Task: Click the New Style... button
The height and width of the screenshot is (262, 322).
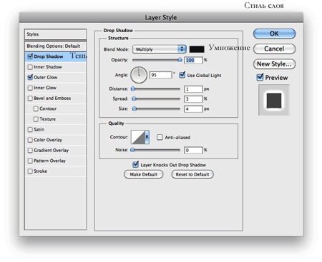Action: coord(274,64)
